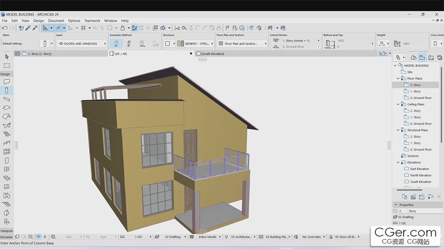The width and height of the screenshot is (444, 249).
Task: Open the Teamwork menu
Action: [x=92, y=21]
